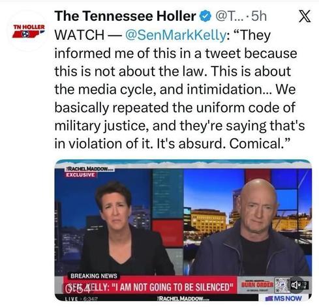Click the X logo at top right
The image size is (319, 307).
point(305,17)
